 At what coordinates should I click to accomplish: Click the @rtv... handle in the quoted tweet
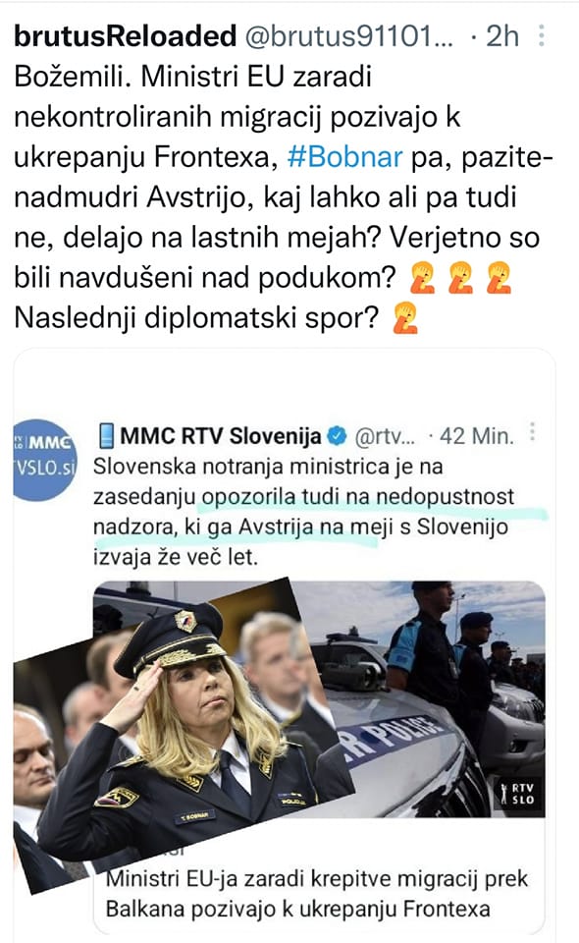coord(385,436)
